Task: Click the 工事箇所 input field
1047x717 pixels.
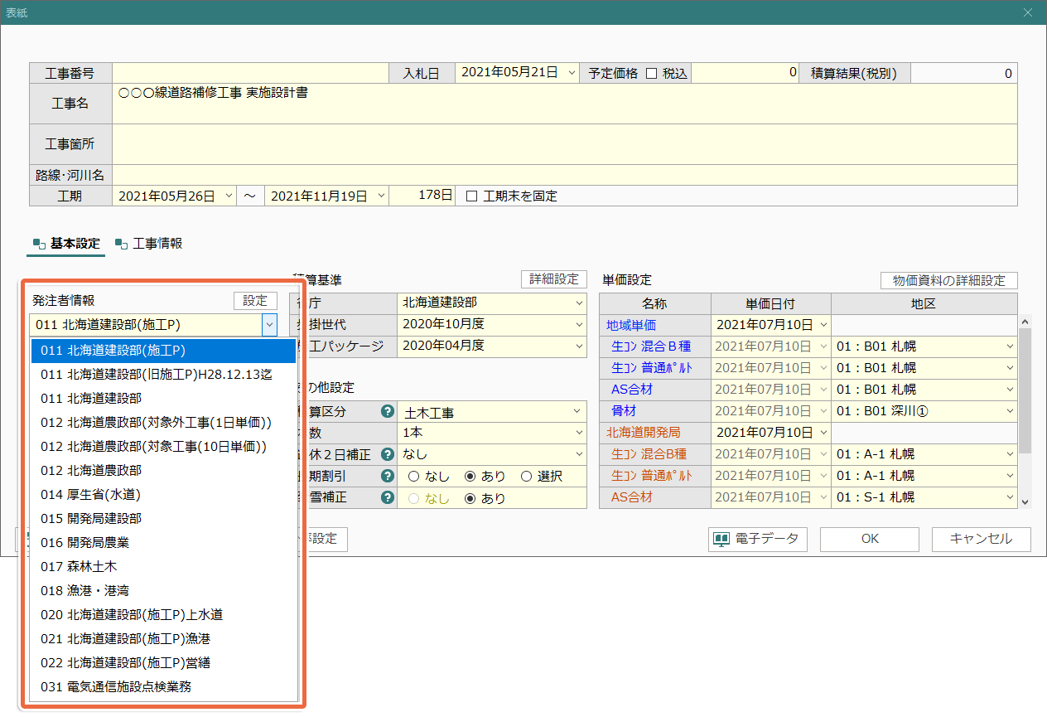Action: 564,144
